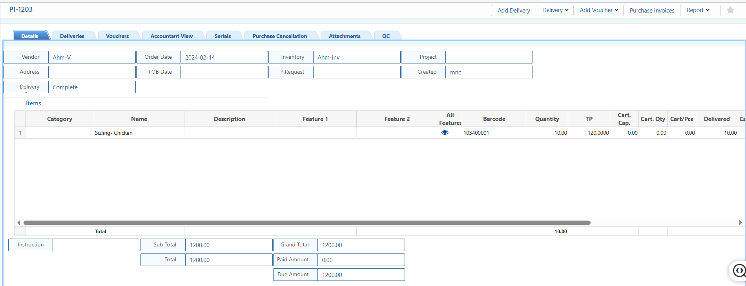Open Purchase Invoices link

[652, 11]
